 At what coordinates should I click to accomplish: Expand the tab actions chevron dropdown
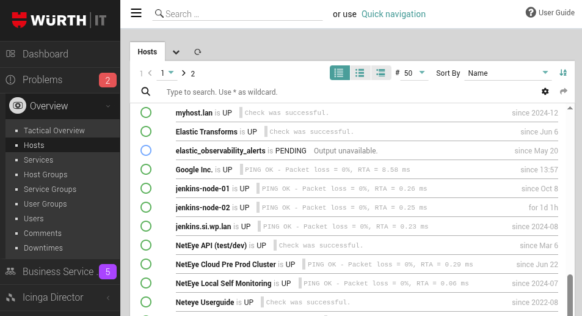[x=176, y=53]
